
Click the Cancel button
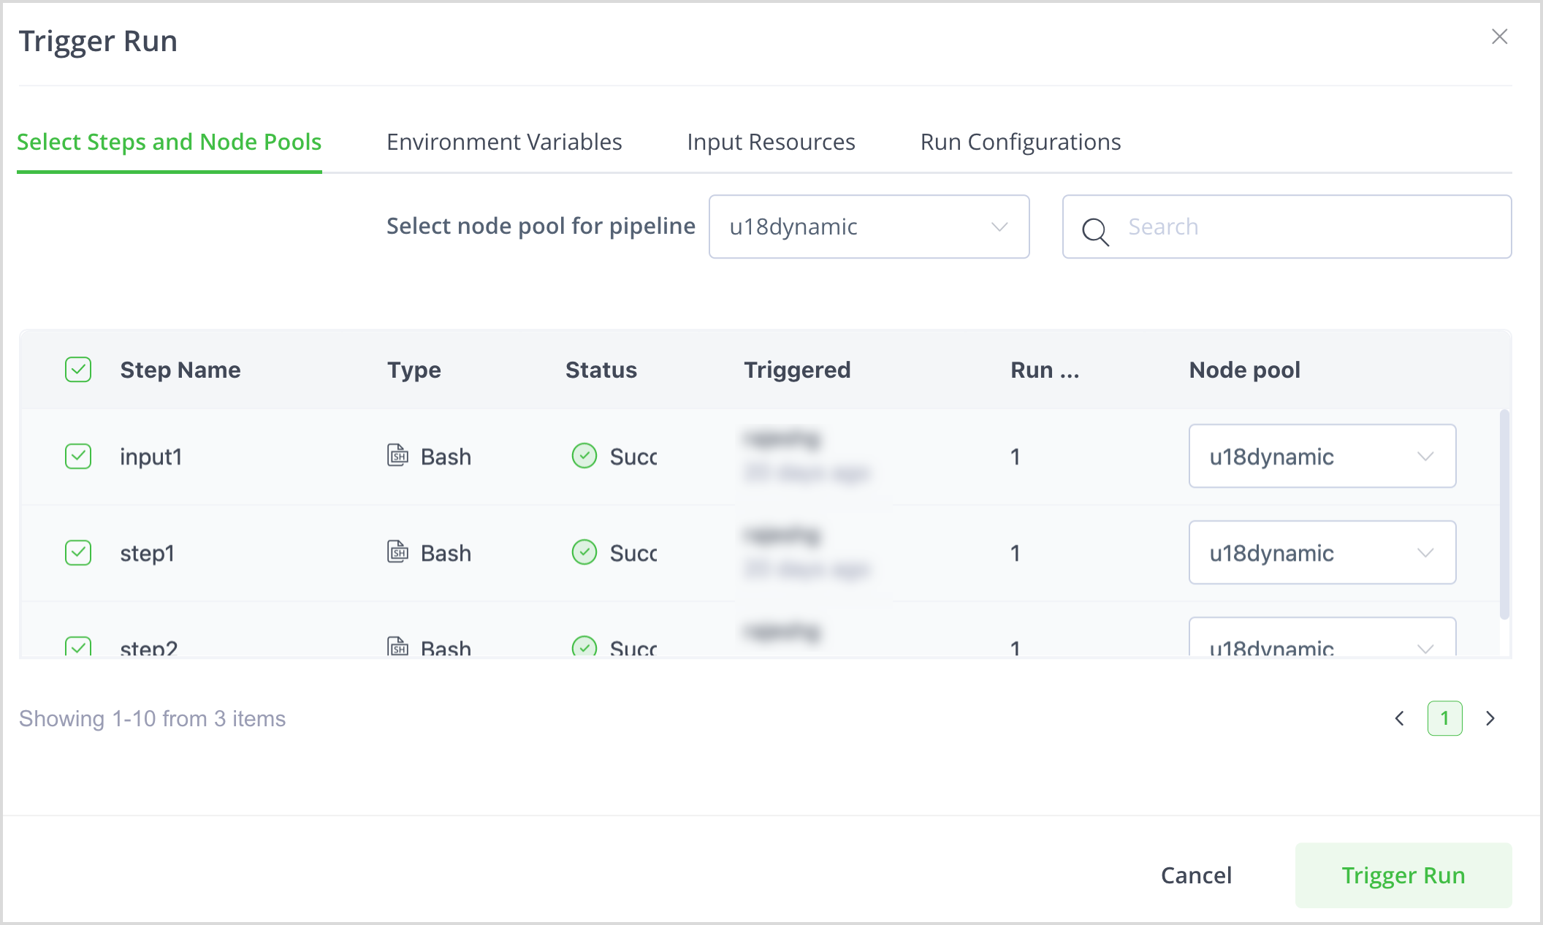(x=1196, y=875)
